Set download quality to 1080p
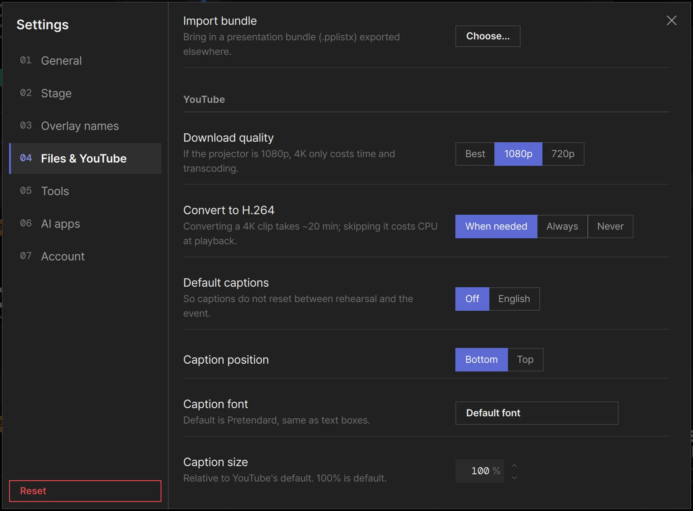The height and width of the screenshot is (511, 693). 518,154
